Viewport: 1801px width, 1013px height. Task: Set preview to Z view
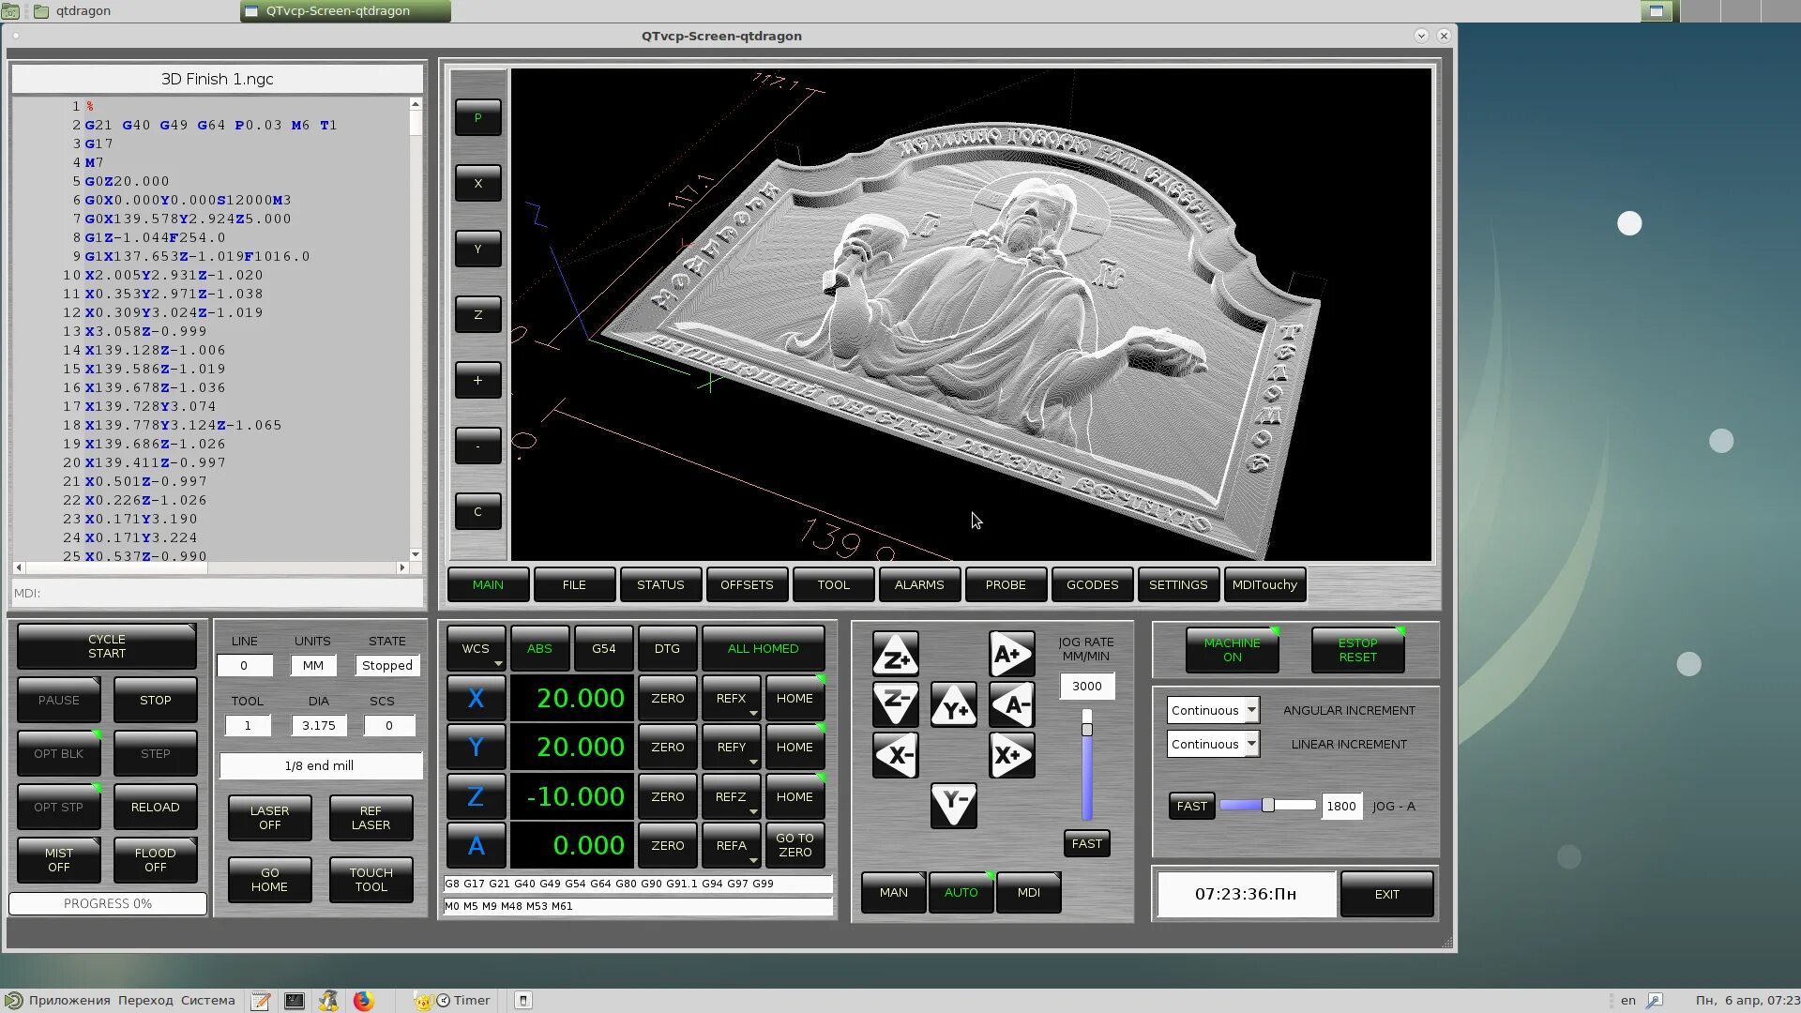(477, 315)
